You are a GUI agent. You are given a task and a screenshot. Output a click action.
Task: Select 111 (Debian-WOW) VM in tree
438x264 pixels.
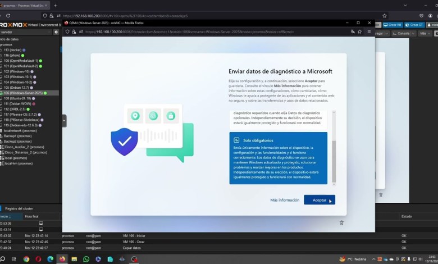19,104
